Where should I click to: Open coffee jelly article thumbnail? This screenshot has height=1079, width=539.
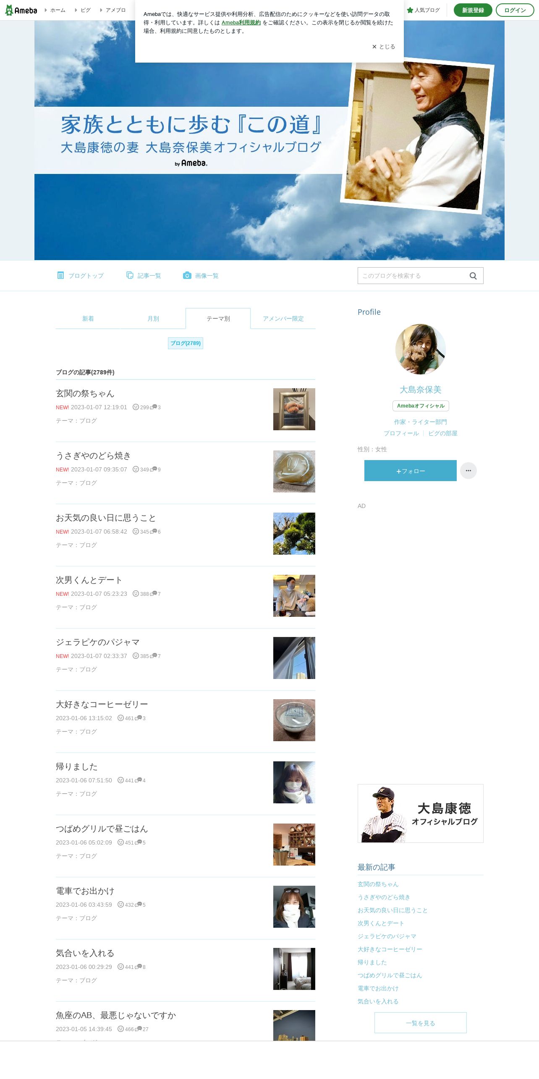coord(294,720)
